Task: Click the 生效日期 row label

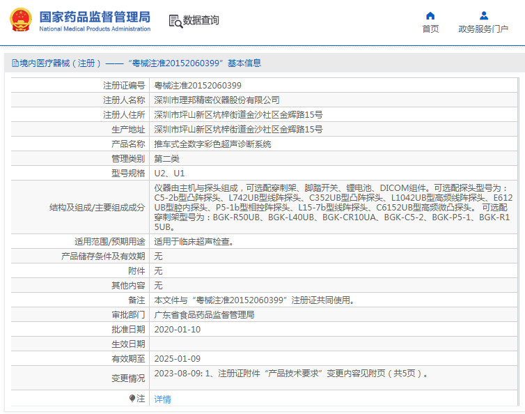Action: [x=128, y=344]
